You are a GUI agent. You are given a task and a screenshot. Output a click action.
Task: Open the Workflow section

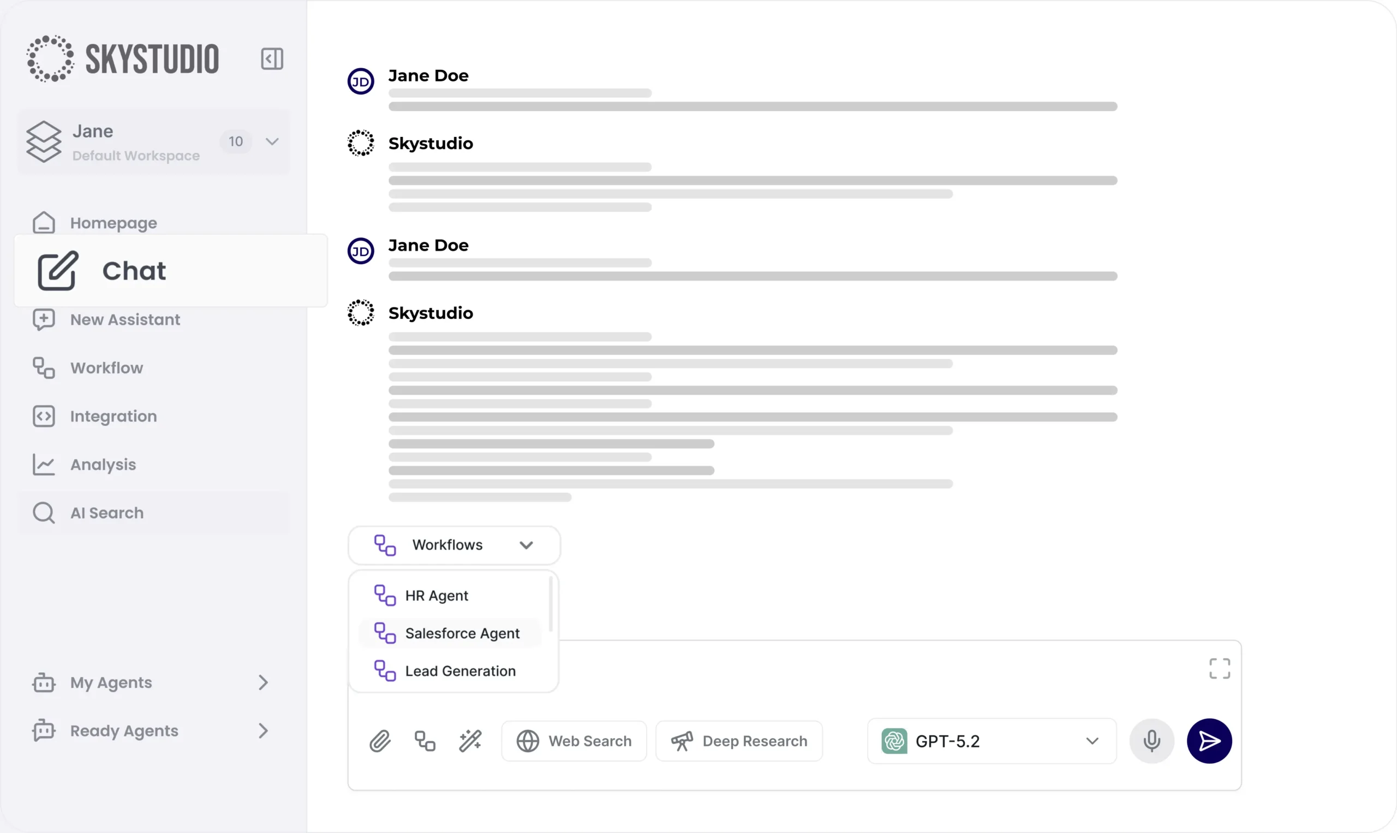106,368
